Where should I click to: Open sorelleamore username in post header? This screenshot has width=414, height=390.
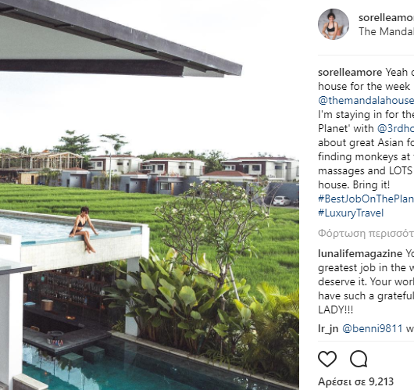[386, 18]
